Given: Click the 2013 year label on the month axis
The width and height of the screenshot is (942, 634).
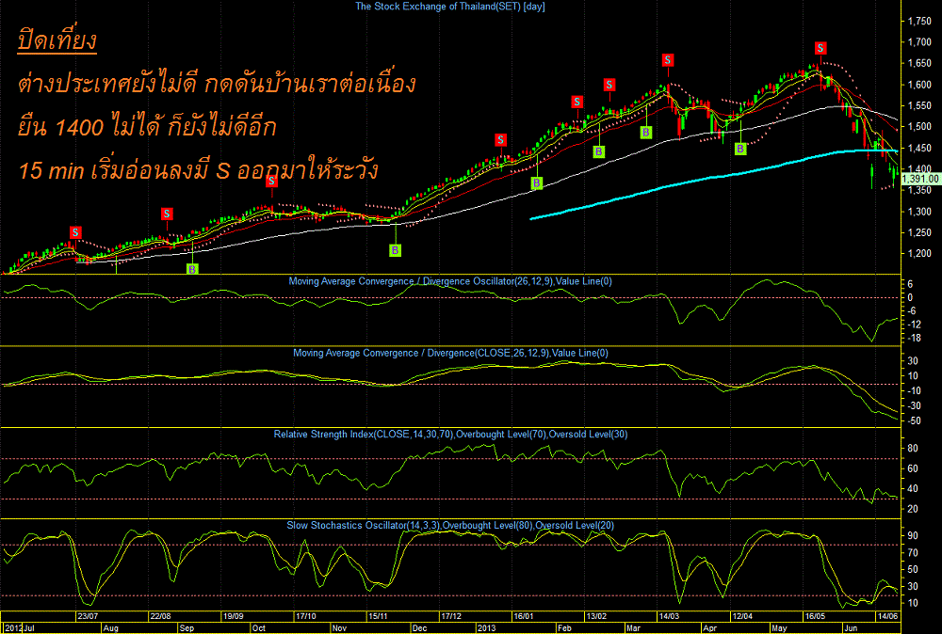Looking at the screenshot, I should click(487, 628).
